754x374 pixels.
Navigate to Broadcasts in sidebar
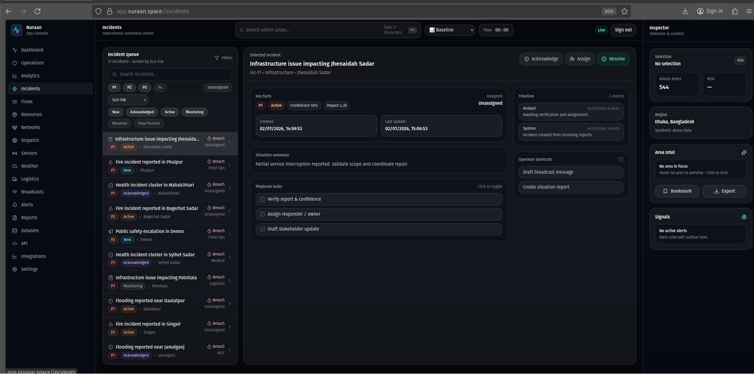pos(32,192)
